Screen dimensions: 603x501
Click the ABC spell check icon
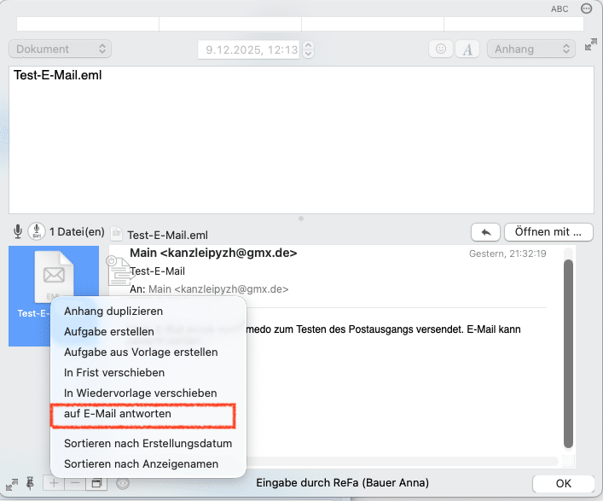[x=560, y=9]
